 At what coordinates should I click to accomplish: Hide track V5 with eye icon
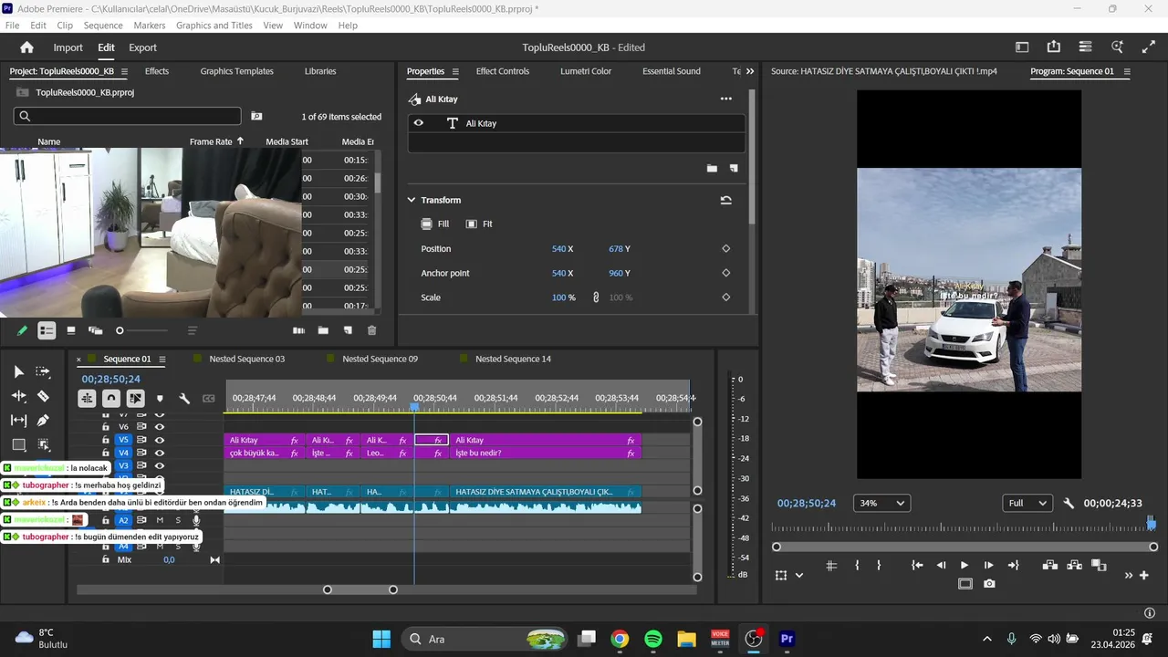click(160, 440)
